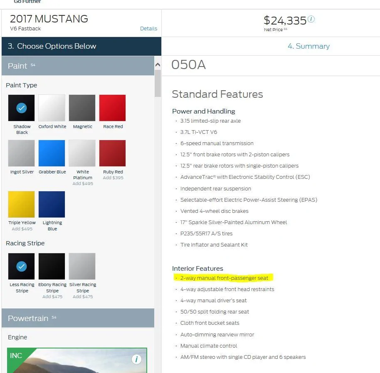Choose Lightning Blue paint
380x373 pixels.
52,204
